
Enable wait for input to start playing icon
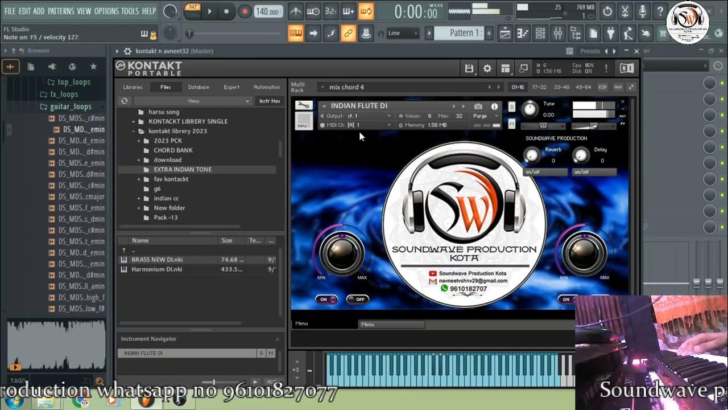point(313,11)
